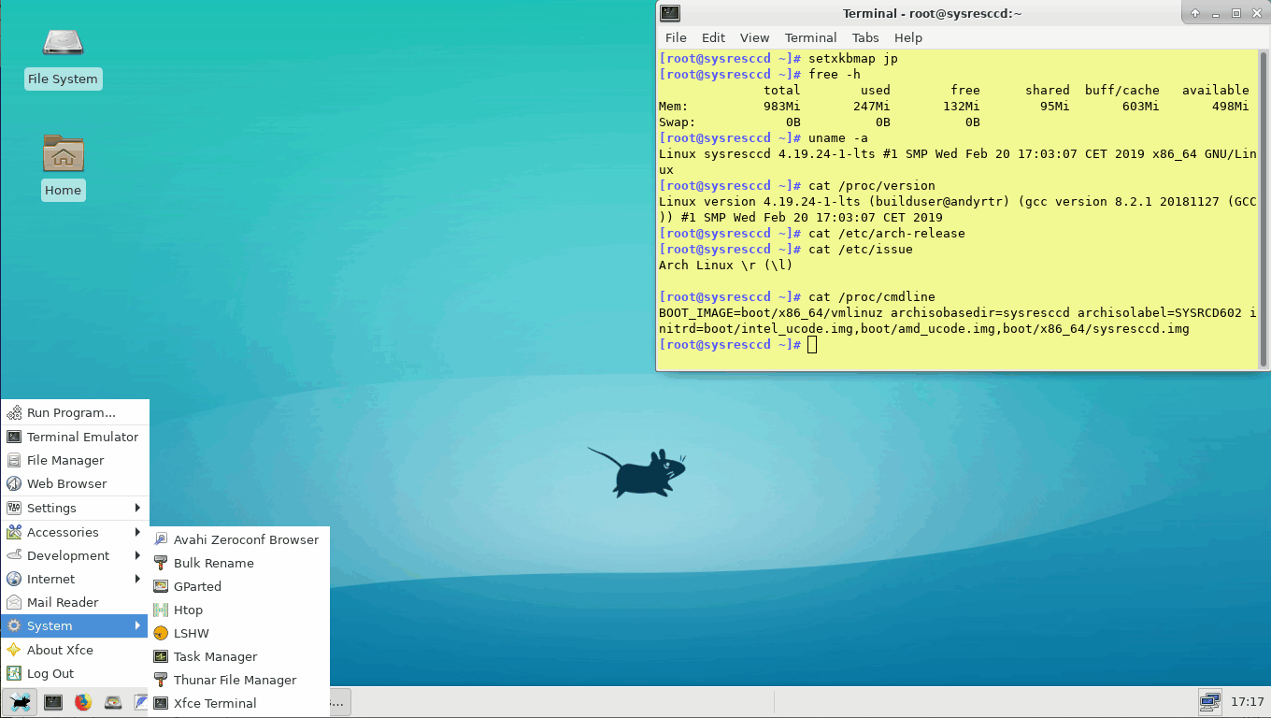Expand the Internet submenu

(75, 579)
